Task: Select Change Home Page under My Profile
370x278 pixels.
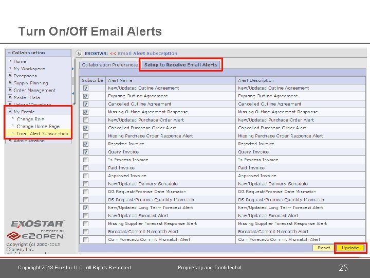Action: pyautogui.click(x=38, y=126)
